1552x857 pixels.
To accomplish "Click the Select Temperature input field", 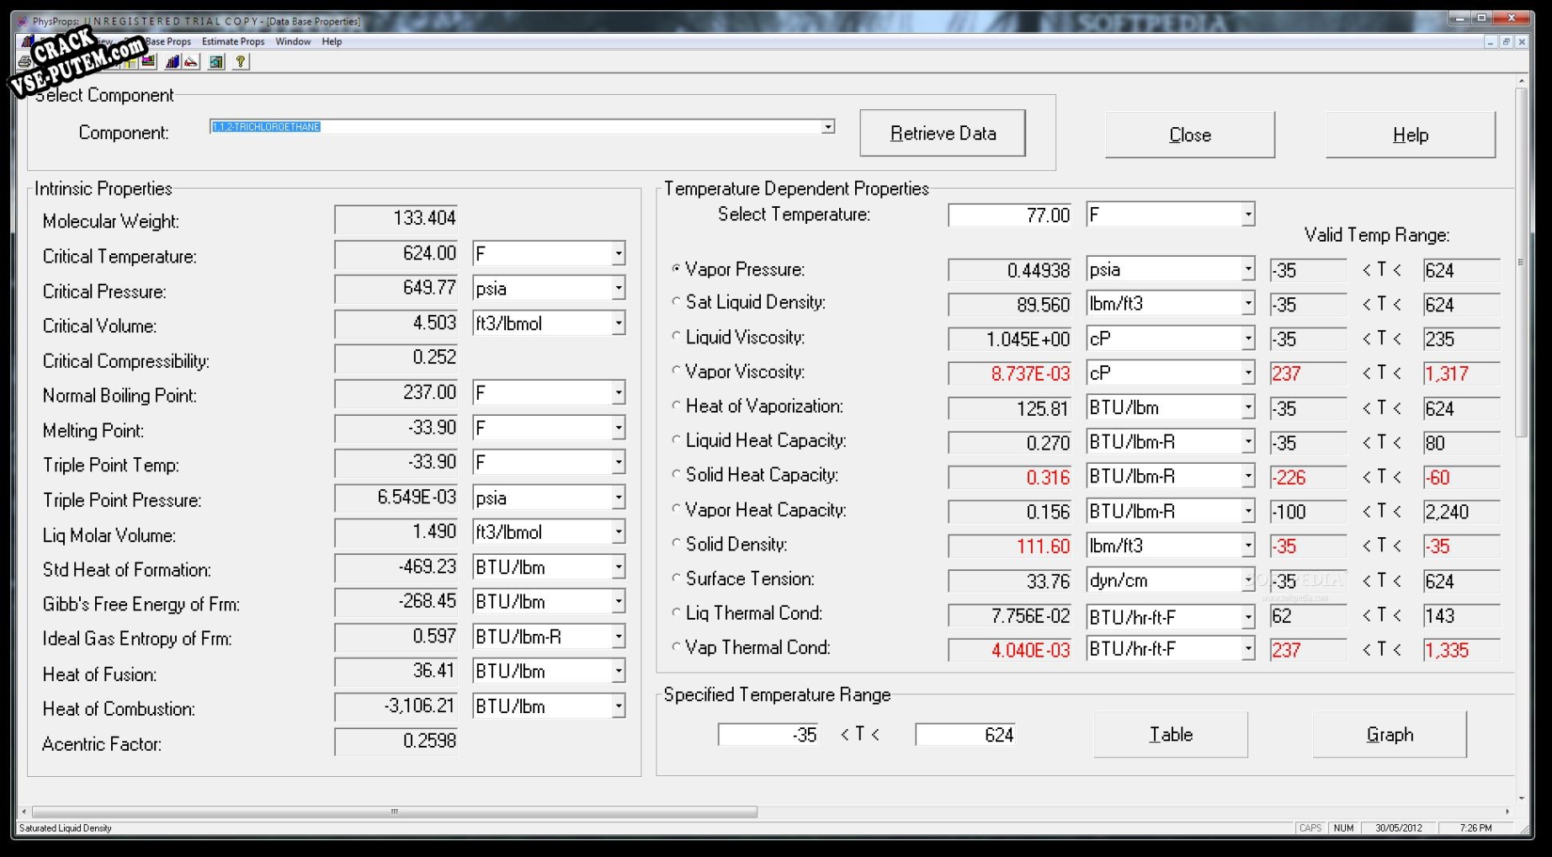I will [1010, 216].
